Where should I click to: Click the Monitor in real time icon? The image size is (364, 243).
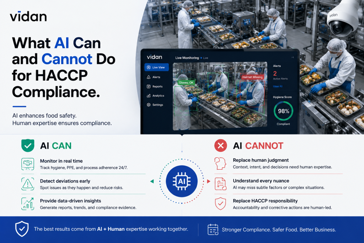point(28,164)
